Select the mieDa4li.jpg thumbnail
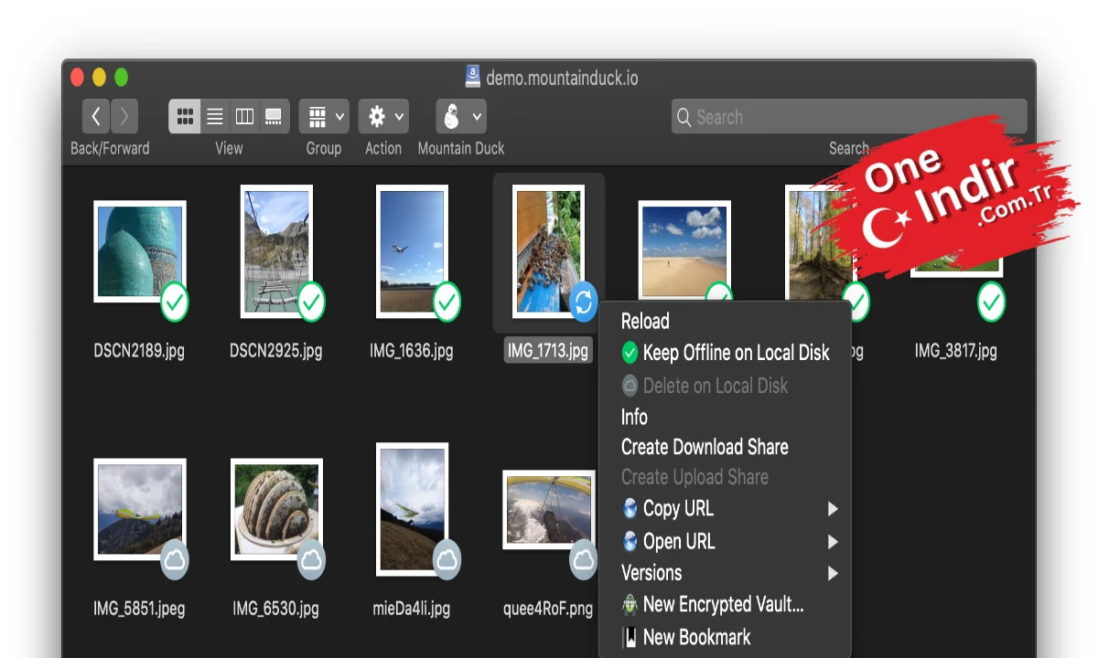 point(412,509)
